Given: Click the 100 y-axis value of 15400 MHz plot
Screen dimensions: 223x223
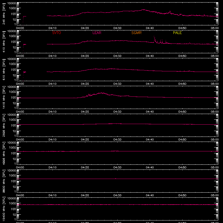Looking at the screenshot, I should [13, 209].
